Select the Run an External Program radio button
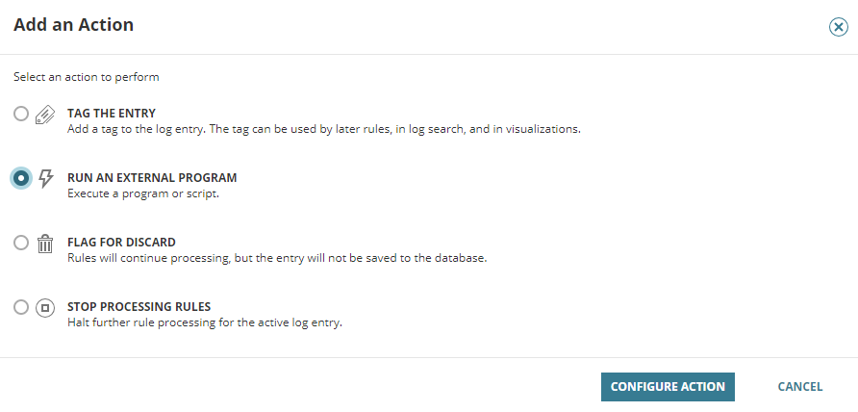The height and width of the screenshot is (412, 858). pyautogui.click(x=21, y=178)
